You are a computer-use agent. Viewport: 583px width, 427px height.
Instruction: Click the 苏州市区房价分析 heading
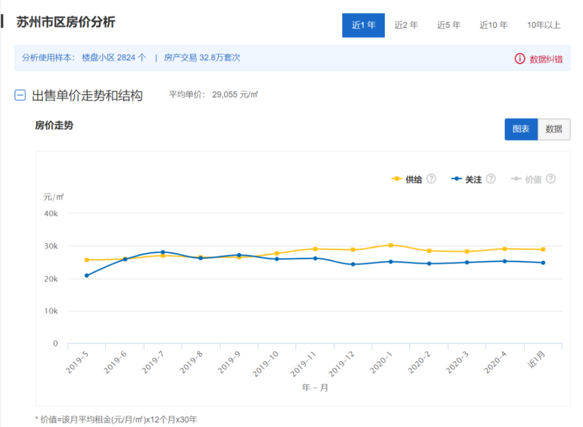66,22
